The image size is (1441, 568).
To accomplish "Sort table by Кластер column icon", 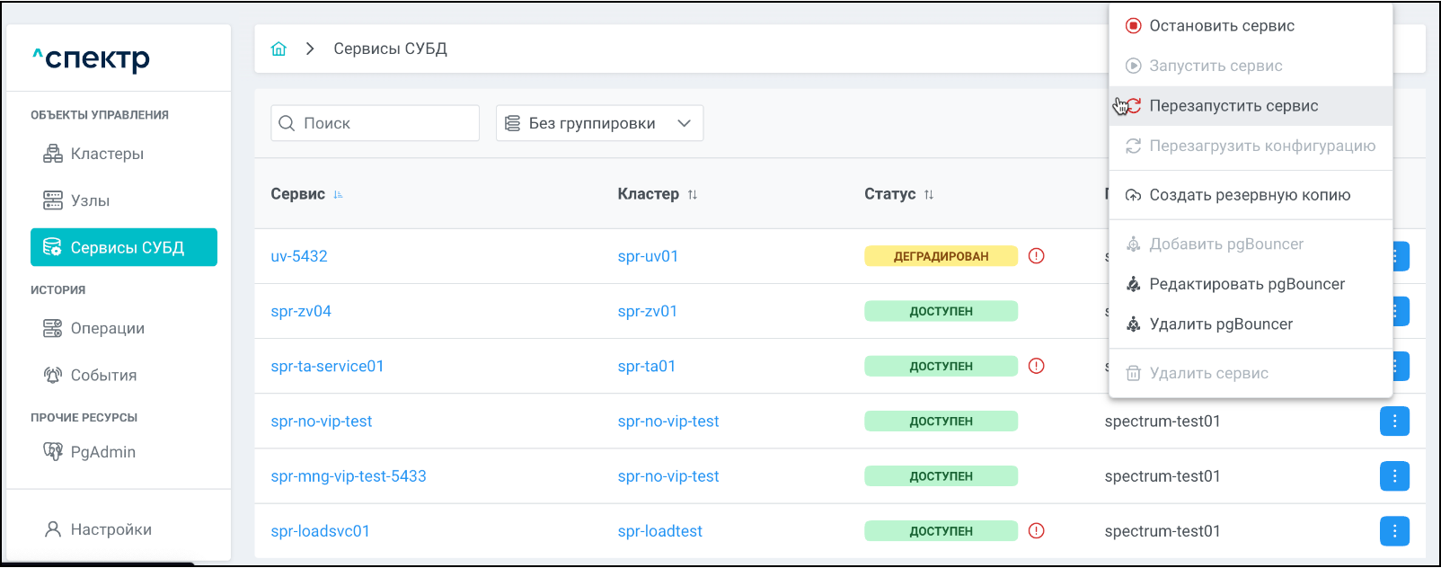I will click(693, 195).
